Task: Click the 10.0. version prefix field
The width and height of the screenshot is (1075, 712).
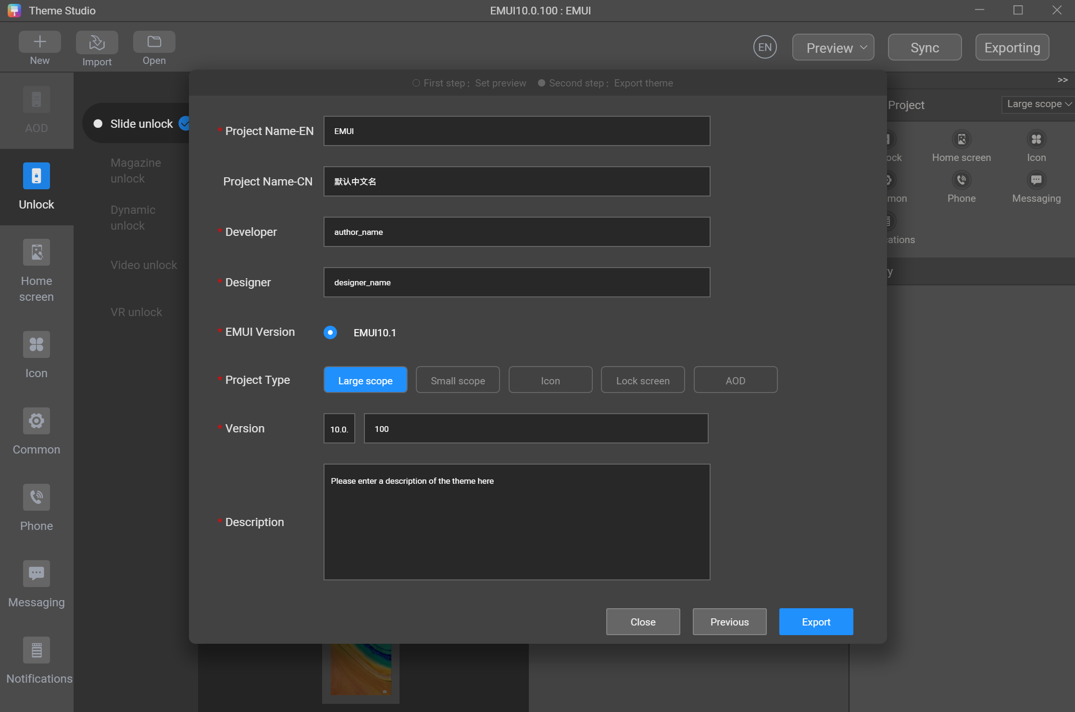Action: tap(339, 428)
